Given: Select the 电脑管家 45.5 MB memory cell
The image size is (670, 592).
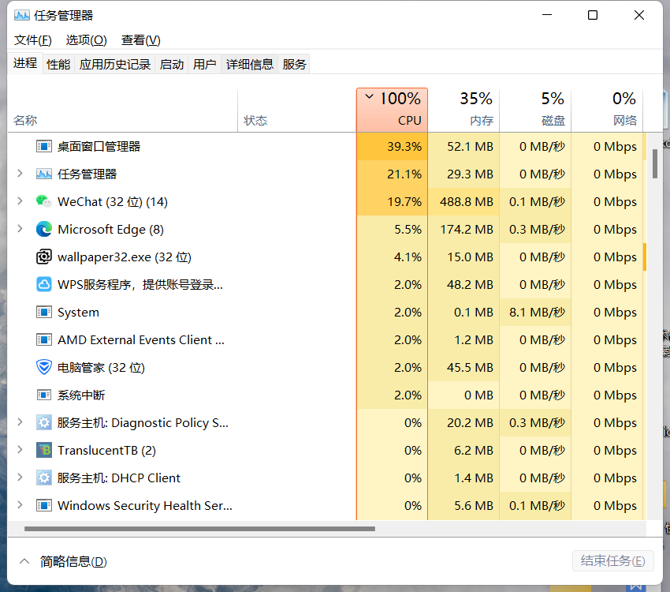Looking at the screenshot, I should 464,367.
